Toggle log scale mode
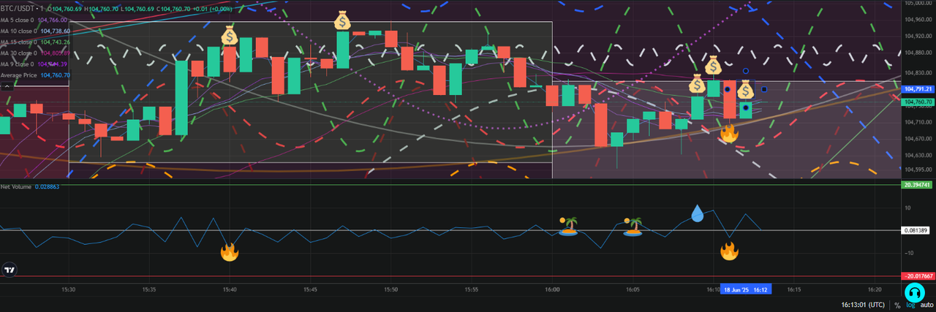The image size is (936, 312). click(x=910, y=305)
